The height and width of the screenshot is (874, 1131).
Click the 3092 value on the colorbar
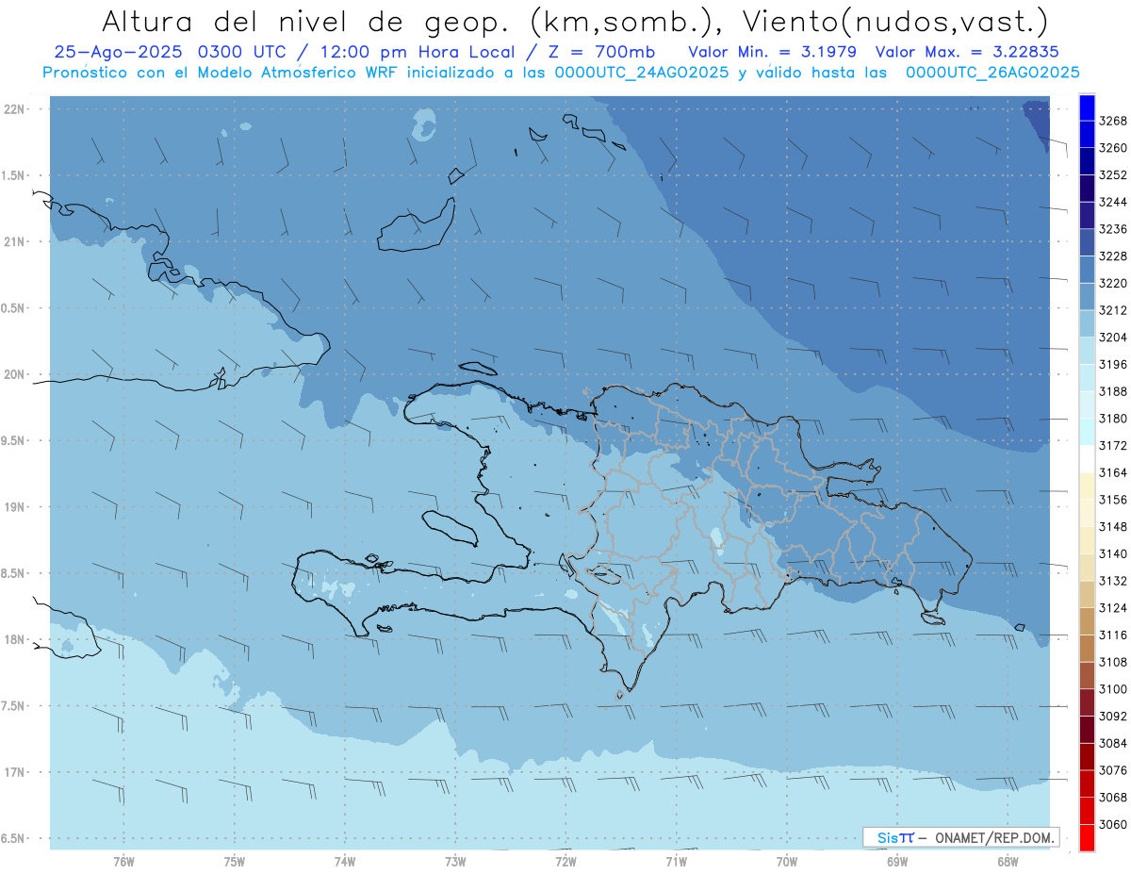point(1113,717)
